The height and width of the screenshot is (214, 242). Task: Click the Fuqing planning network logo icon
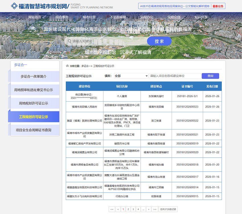pyautogui.click(x=14, y=6)
